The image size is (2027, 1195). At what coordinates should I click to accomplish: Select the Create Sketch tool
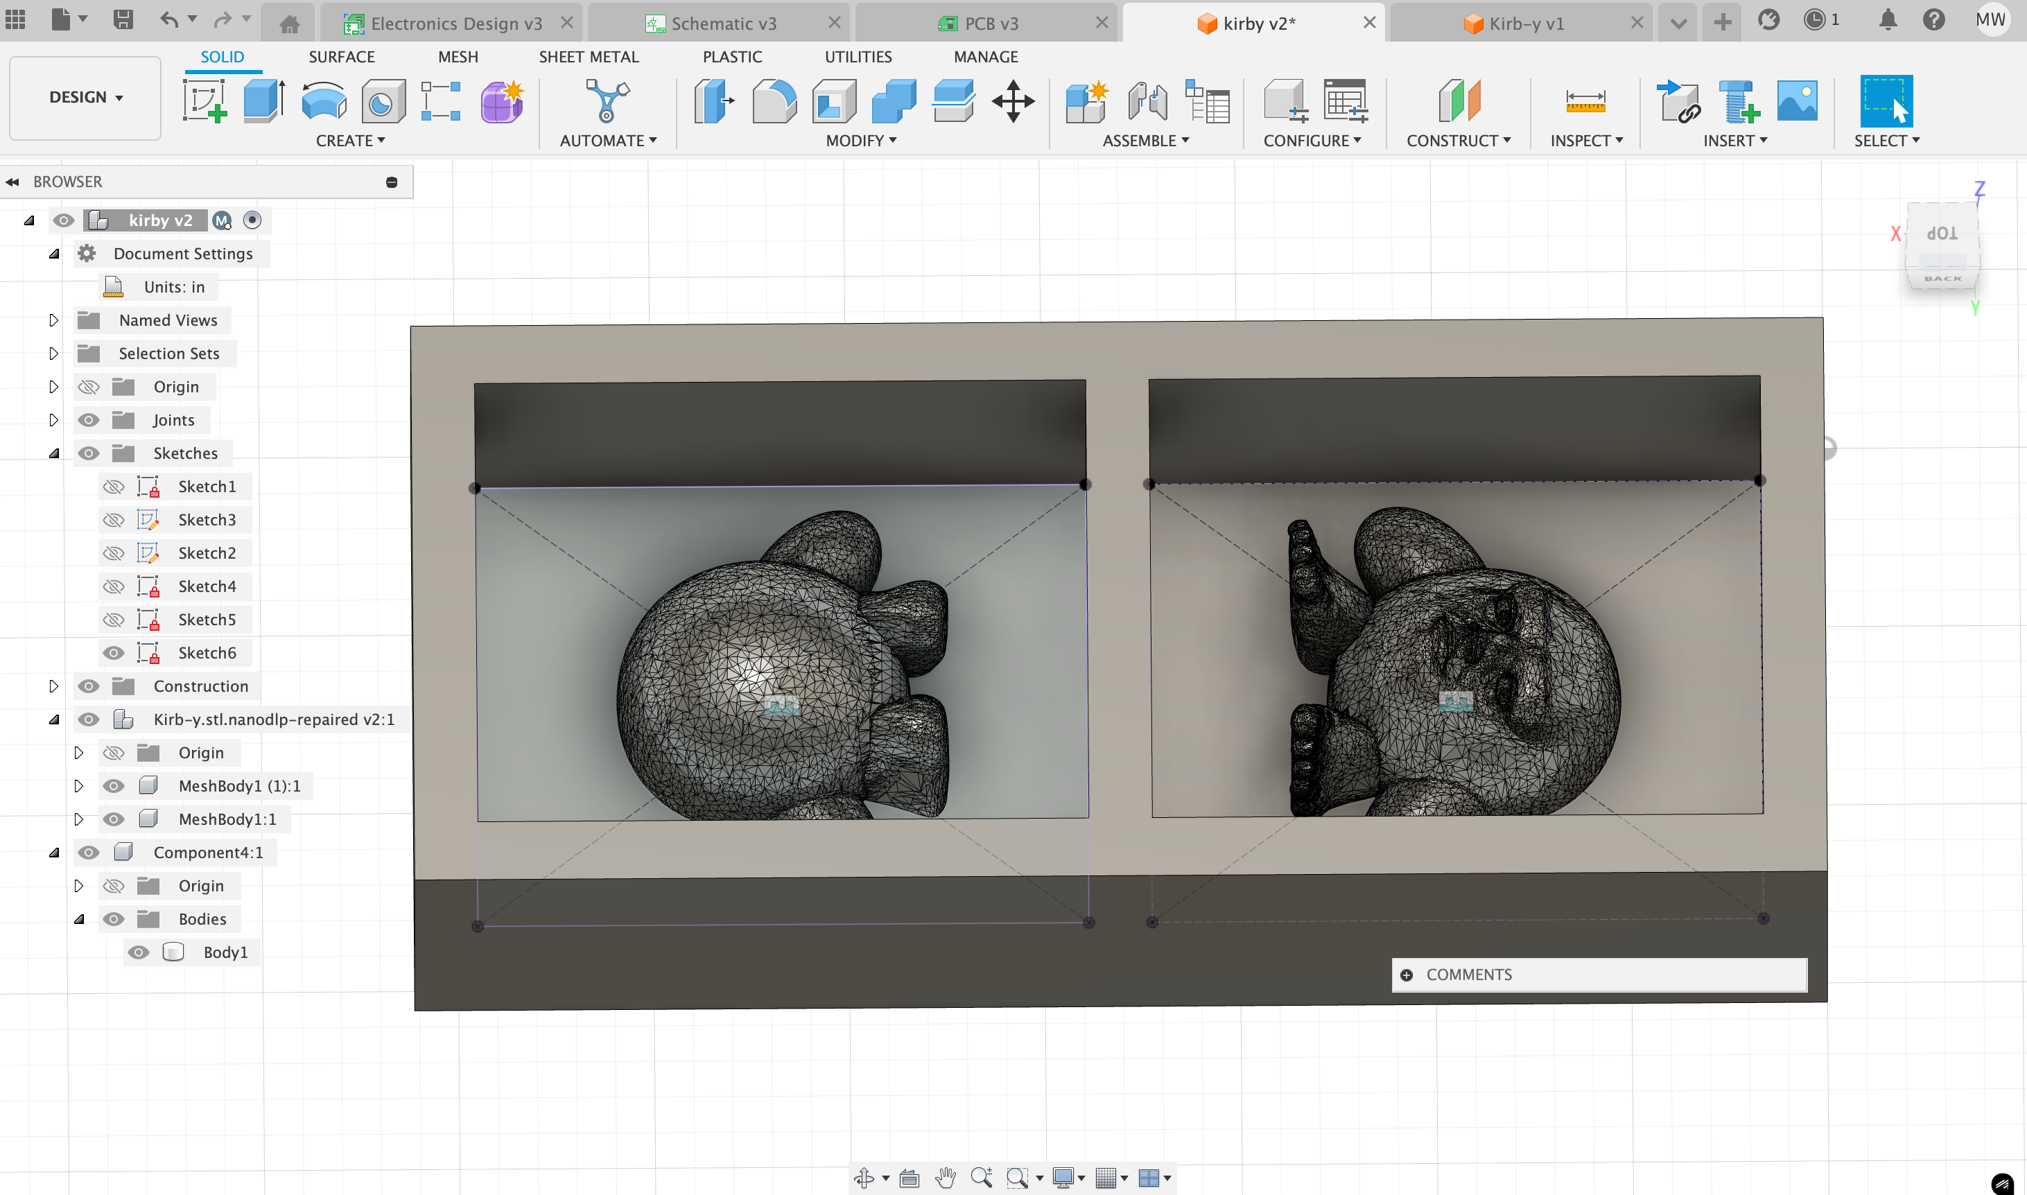[x=205, y=101]
